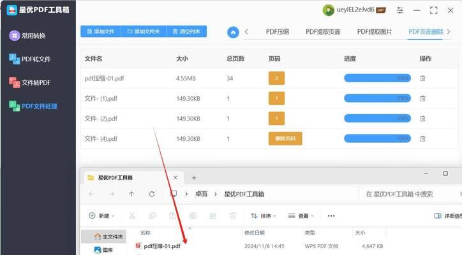
Task: Delete the 文件- (4).pdf row with trash icon
Action: click(x=422, y=138)
